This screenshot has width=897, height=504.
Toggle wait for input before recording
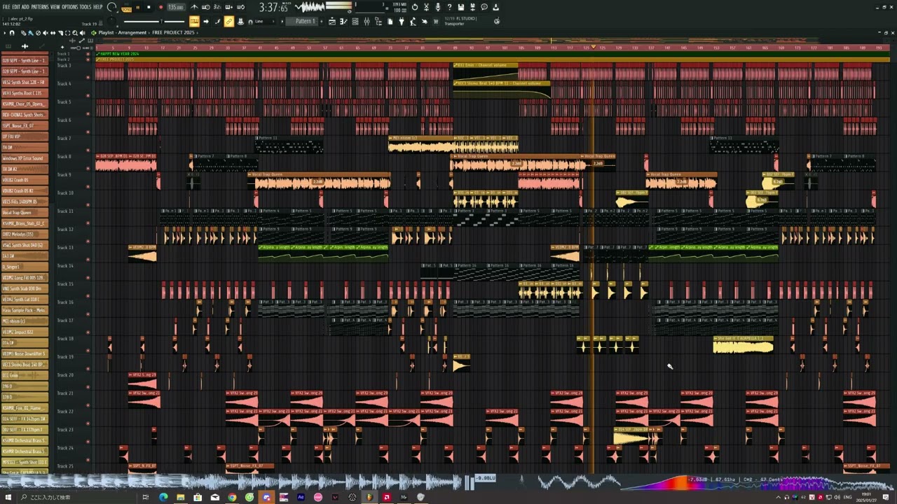(206, 7)
